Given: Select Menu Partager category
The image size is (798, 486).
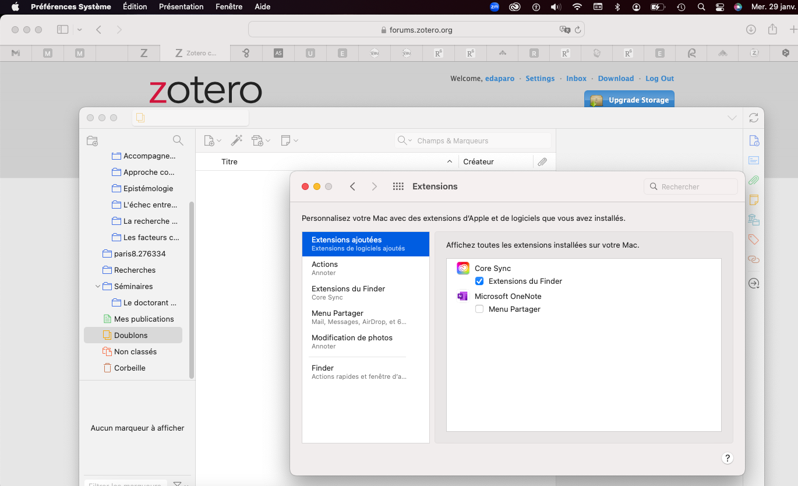Looking at the screenshot, I should click(x=366, y=317).
